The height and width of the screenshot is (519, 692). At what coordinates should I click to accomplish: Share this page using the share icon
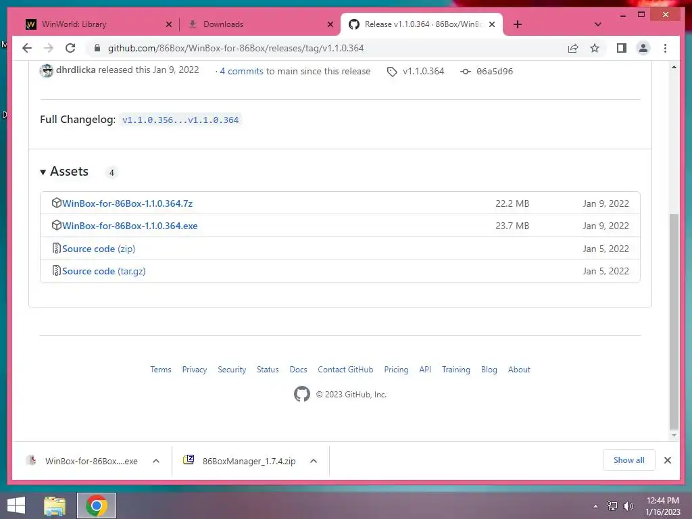573,48
